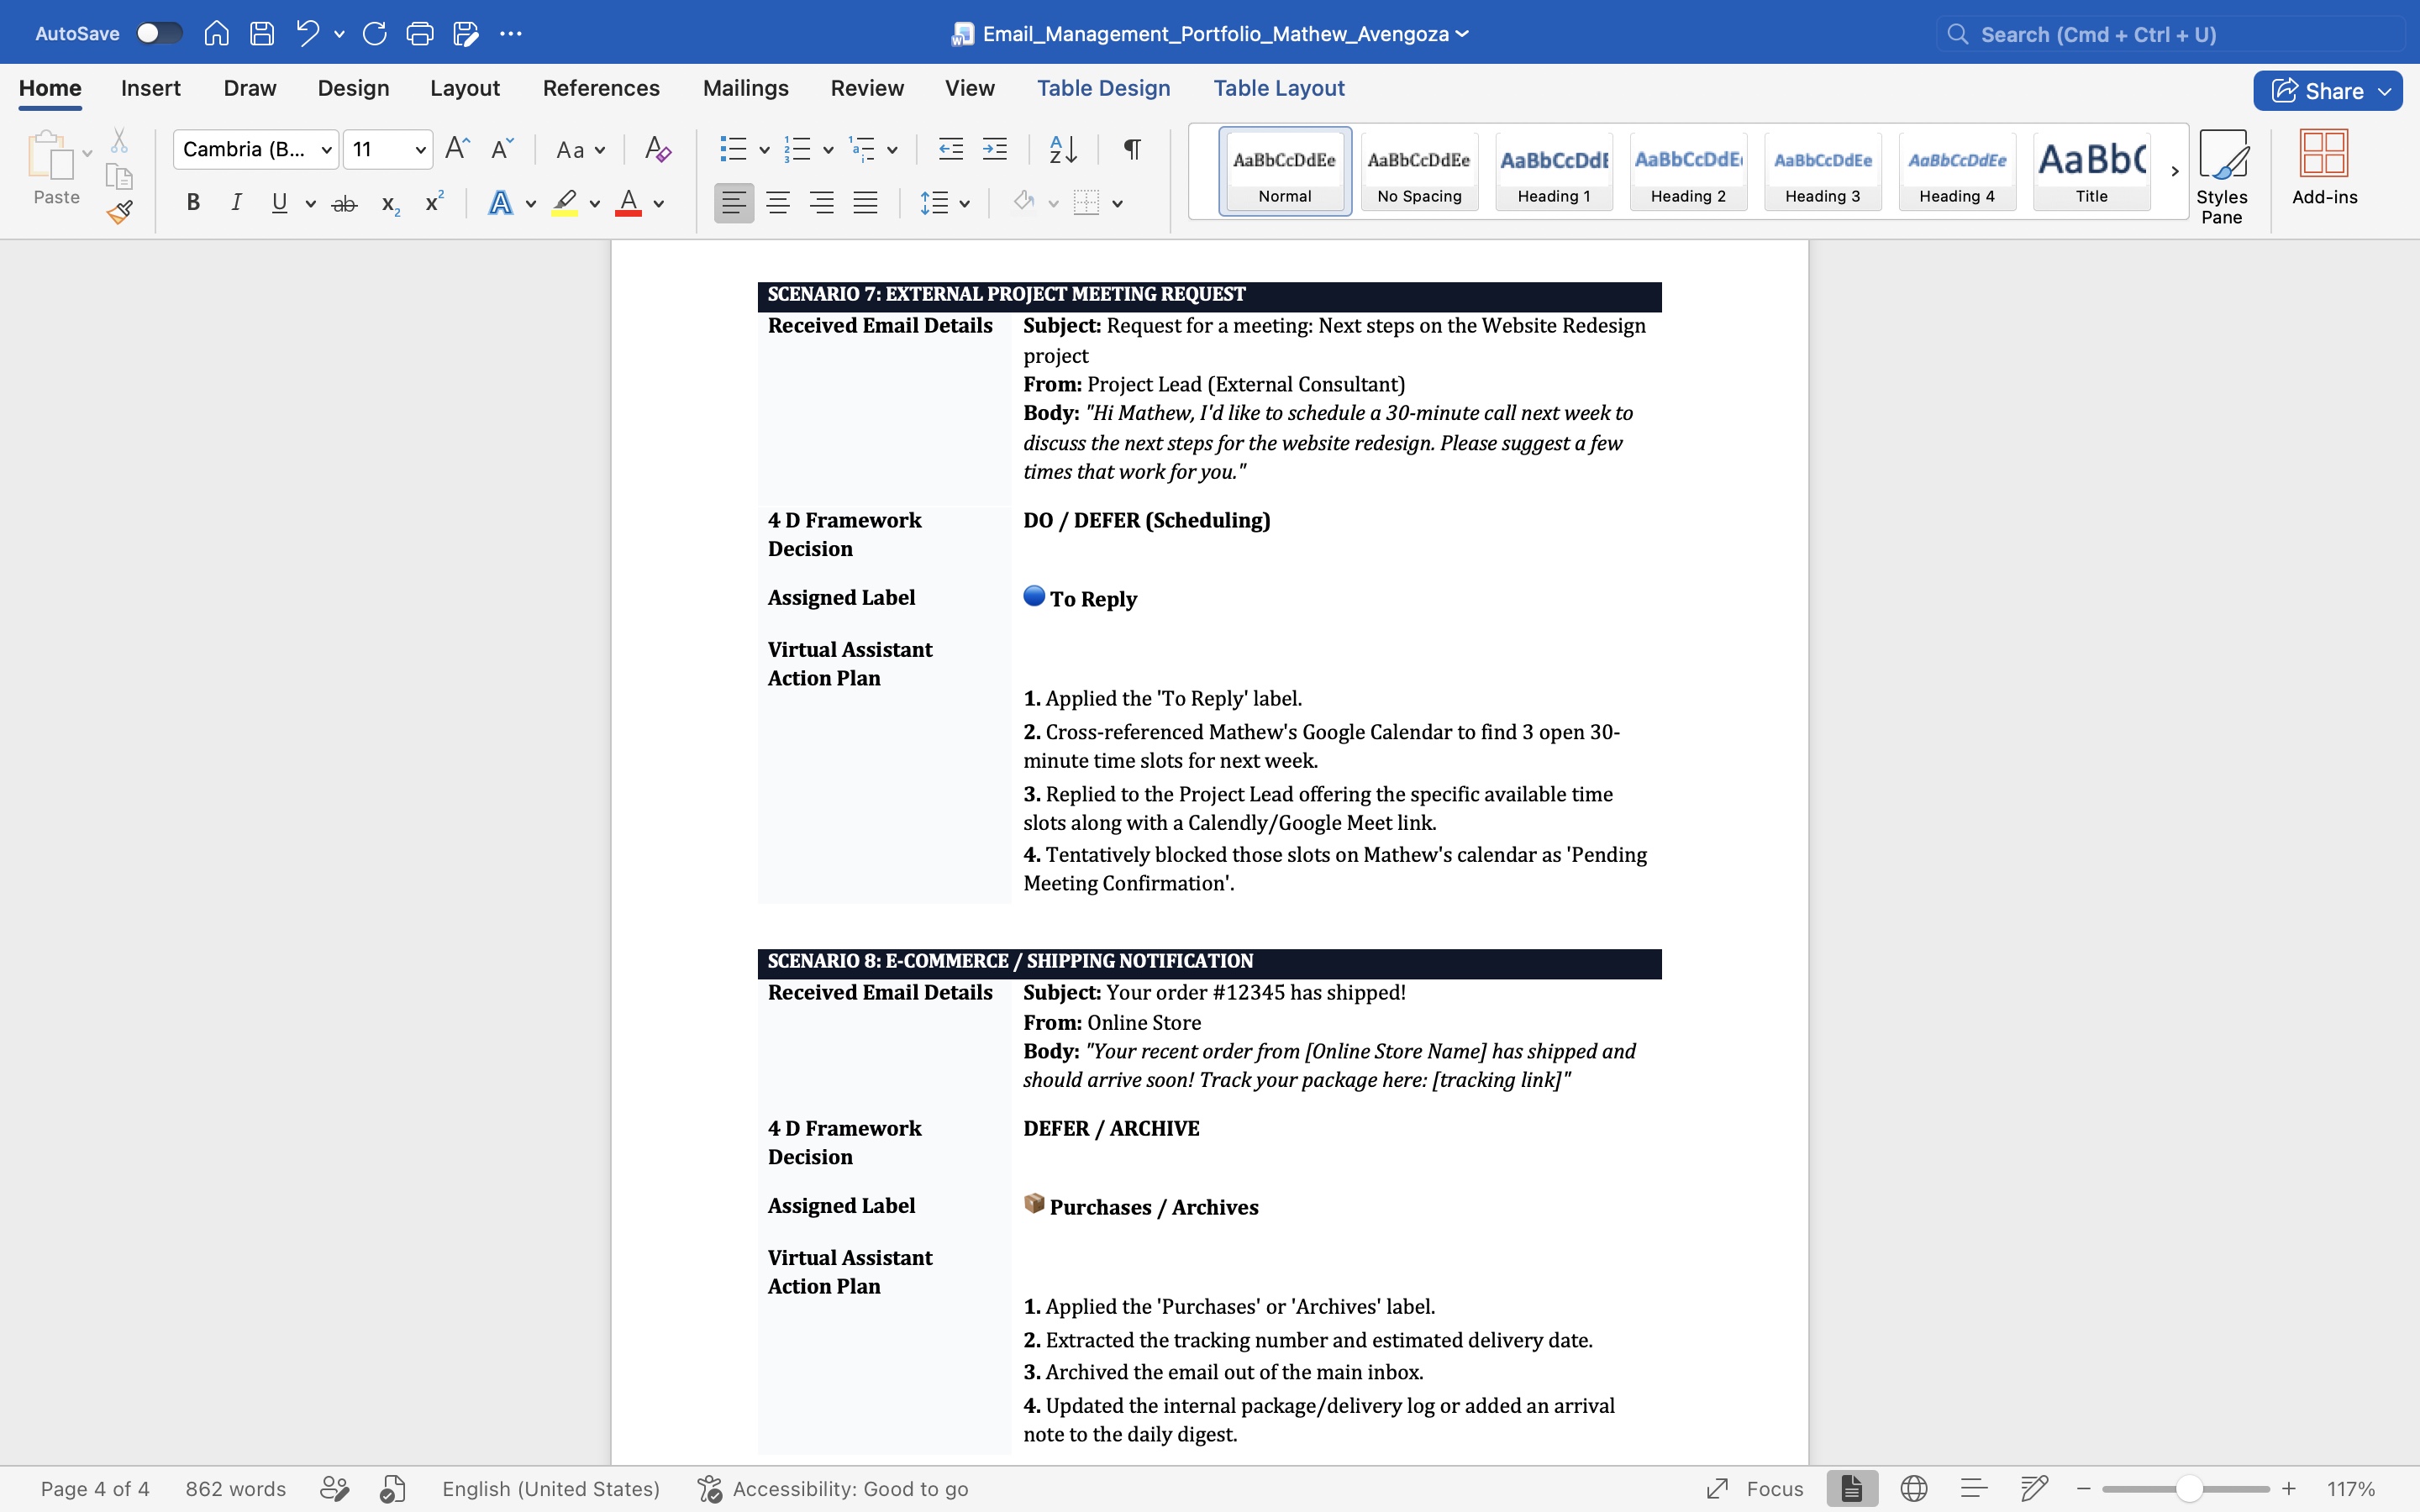Screen dimensions: 2420x1512
Task: Open the Styles Pane
Action: [2222, 177]
